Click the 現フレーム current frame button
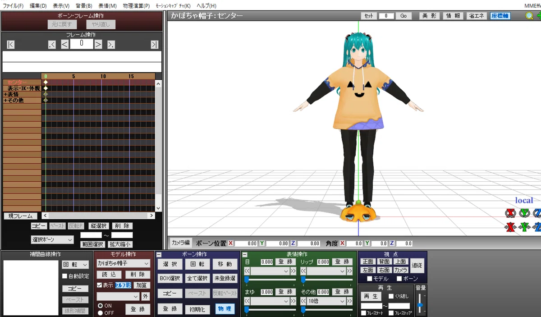Screen dimensions: 541x317 click(21, 216)
